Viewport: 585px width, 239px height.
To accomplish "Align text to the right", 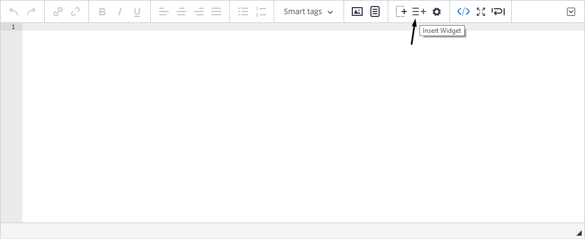I will tap(199, 11).
